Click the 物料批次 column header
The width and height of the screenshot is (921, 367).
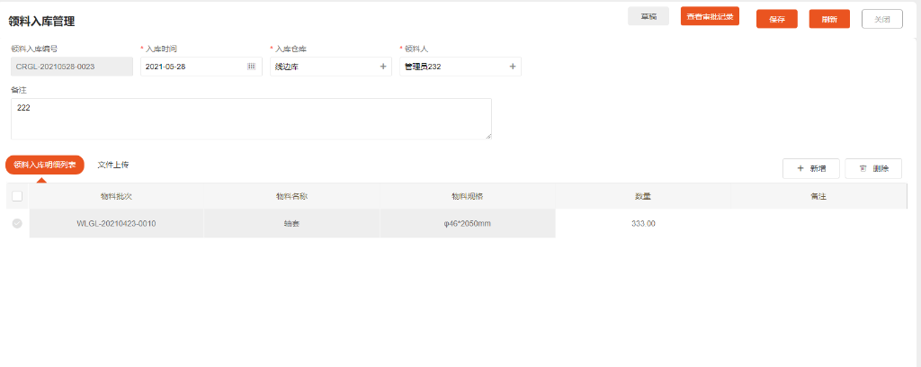[117, 196]
